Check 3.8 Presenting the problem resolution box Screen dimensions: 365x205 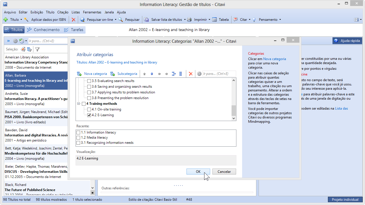(x=89, y=98)
